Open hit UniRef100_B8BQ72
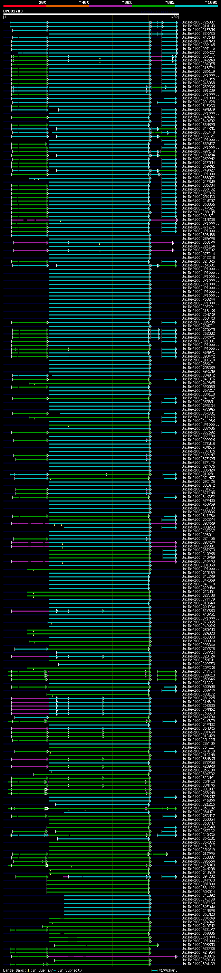This screenshot has width=221, height=973. tap(198, 178)
